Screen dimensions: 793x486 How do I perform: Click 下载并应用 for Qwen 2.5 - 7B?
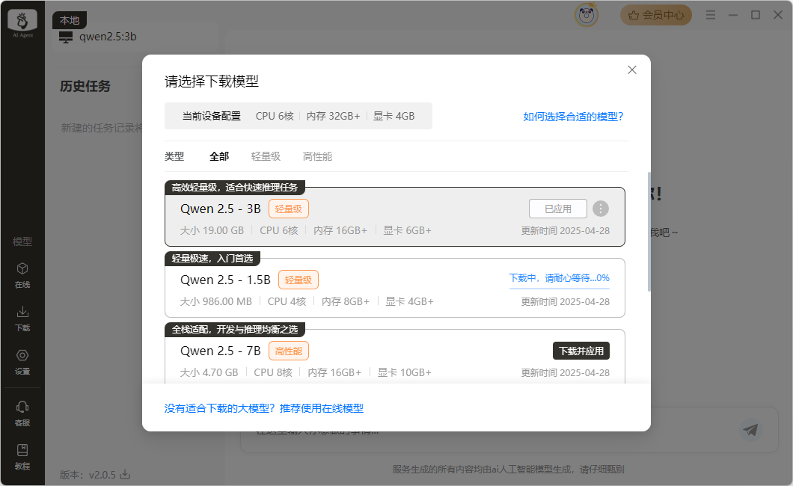click(581, 351)
